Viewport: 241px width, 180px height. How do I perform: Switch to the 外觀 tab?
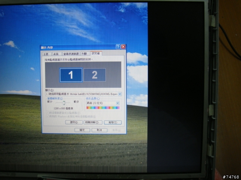tap(85, 54)
